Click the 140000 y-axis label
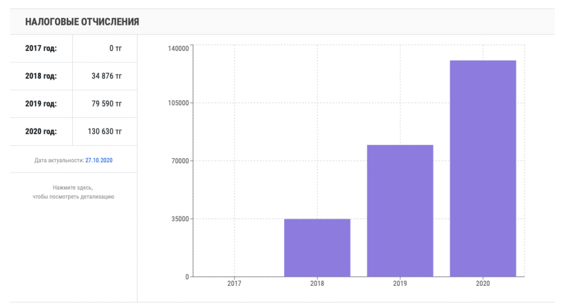The width and height of the screenshot is (568, 304). (x=178, y=49)
